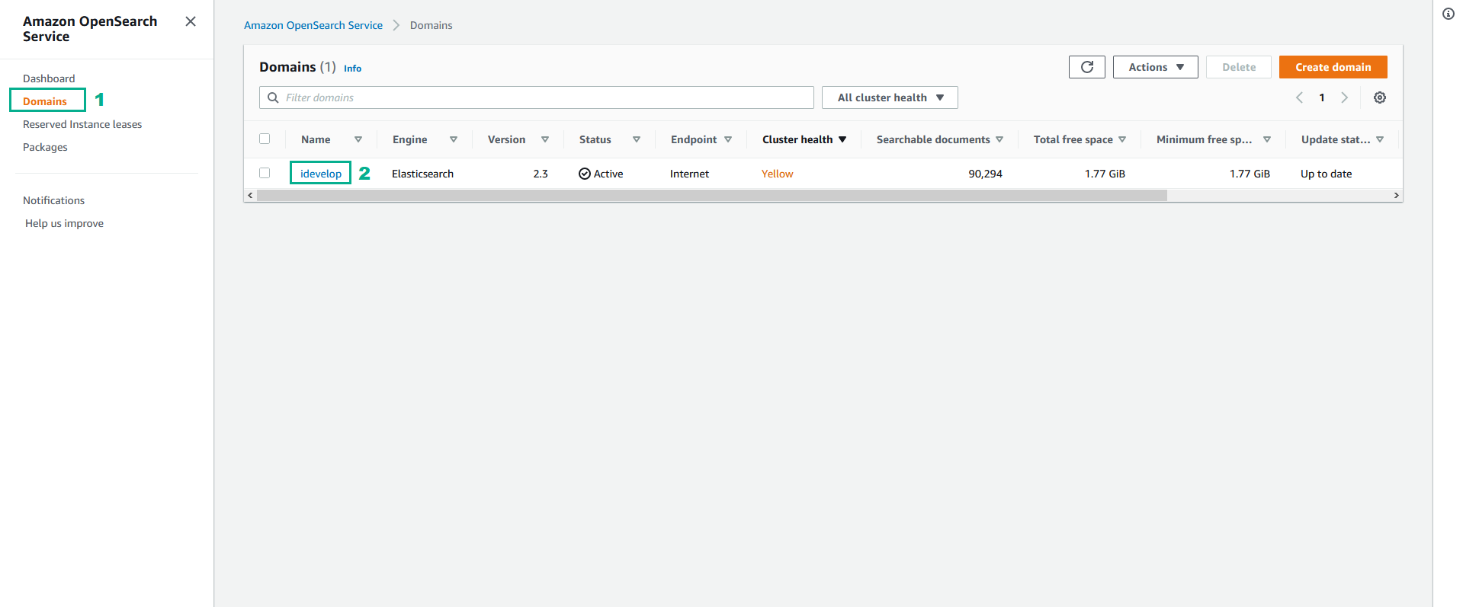Go to next page of domains

pyautogui.click(x=1344, y=97)
